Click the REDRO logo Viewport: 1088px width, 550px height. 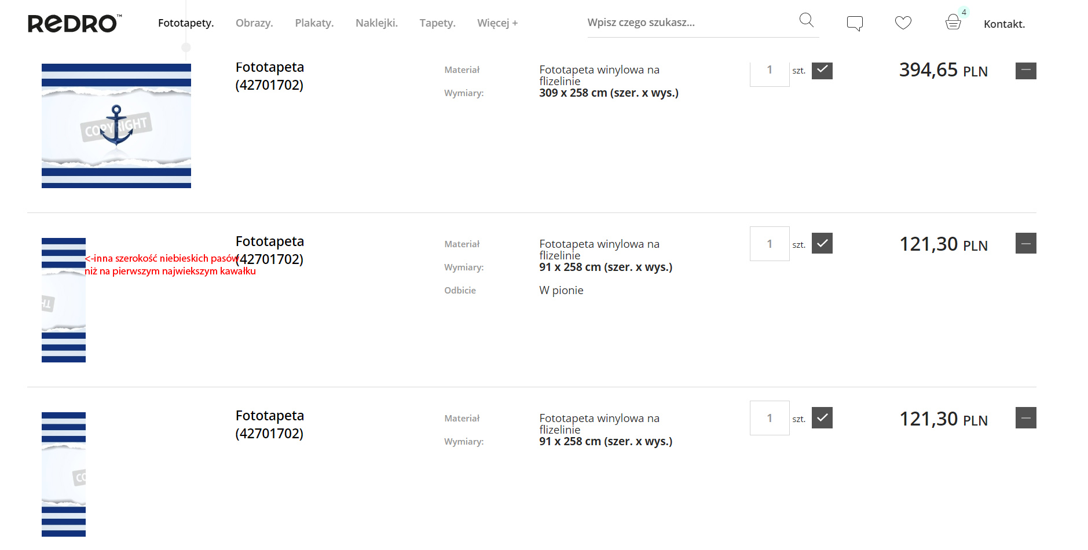point(75,23)
